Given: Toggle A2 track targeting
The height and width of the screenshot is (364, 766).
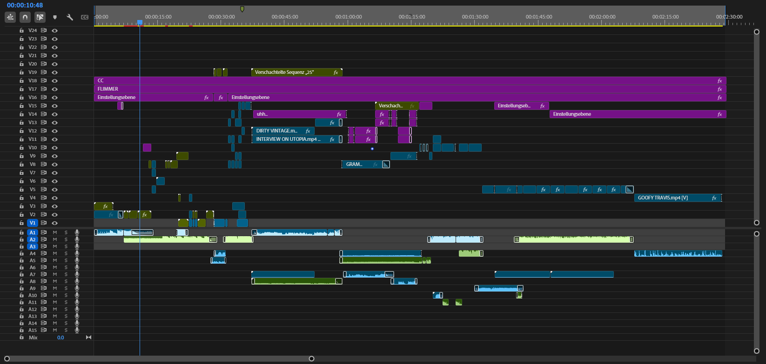Looking at the screenshot, I should coord(33,239).
